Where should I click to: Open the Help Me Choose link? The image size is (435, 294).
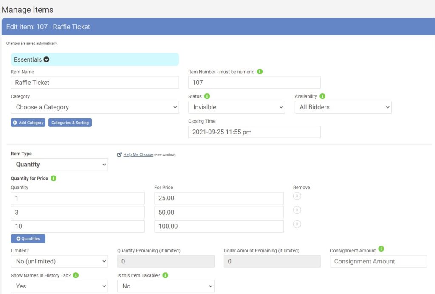tap(138, 155)
